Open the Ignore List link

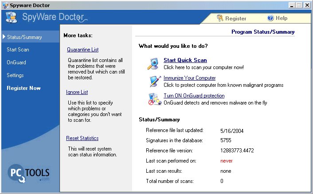[77, 92]
